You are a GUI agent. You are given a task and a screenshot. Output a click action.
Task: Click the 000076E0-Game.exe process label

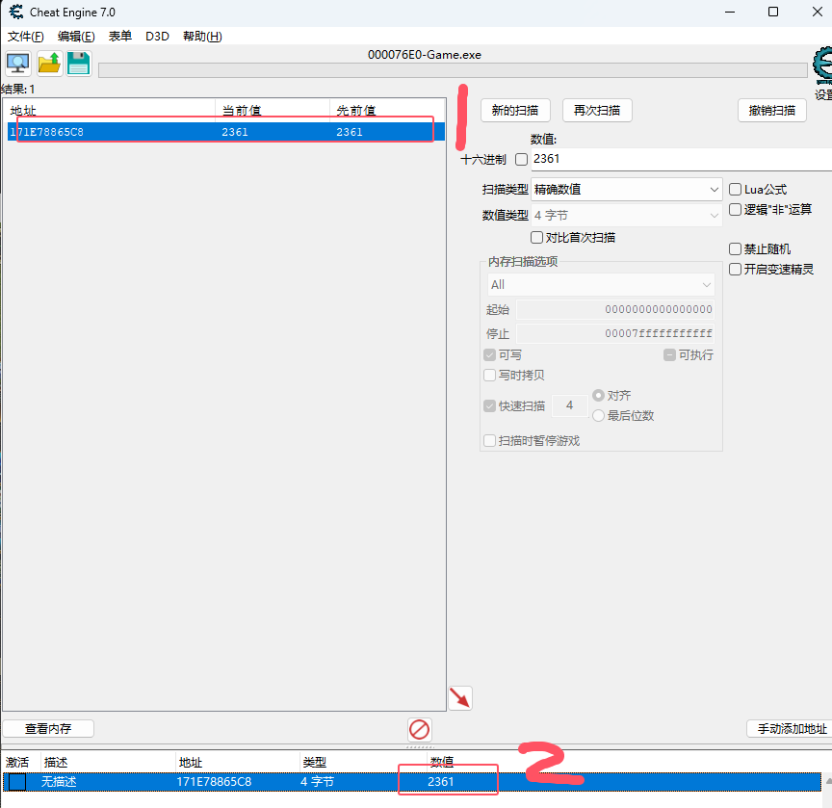click(x=425, y=55)
